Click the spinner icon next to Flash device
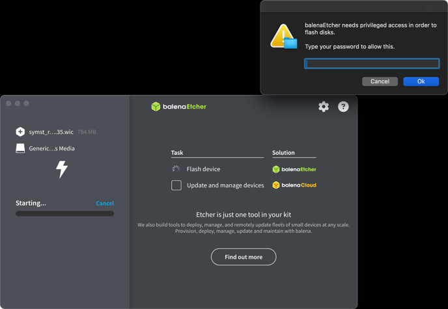 (x=176, y=169)
